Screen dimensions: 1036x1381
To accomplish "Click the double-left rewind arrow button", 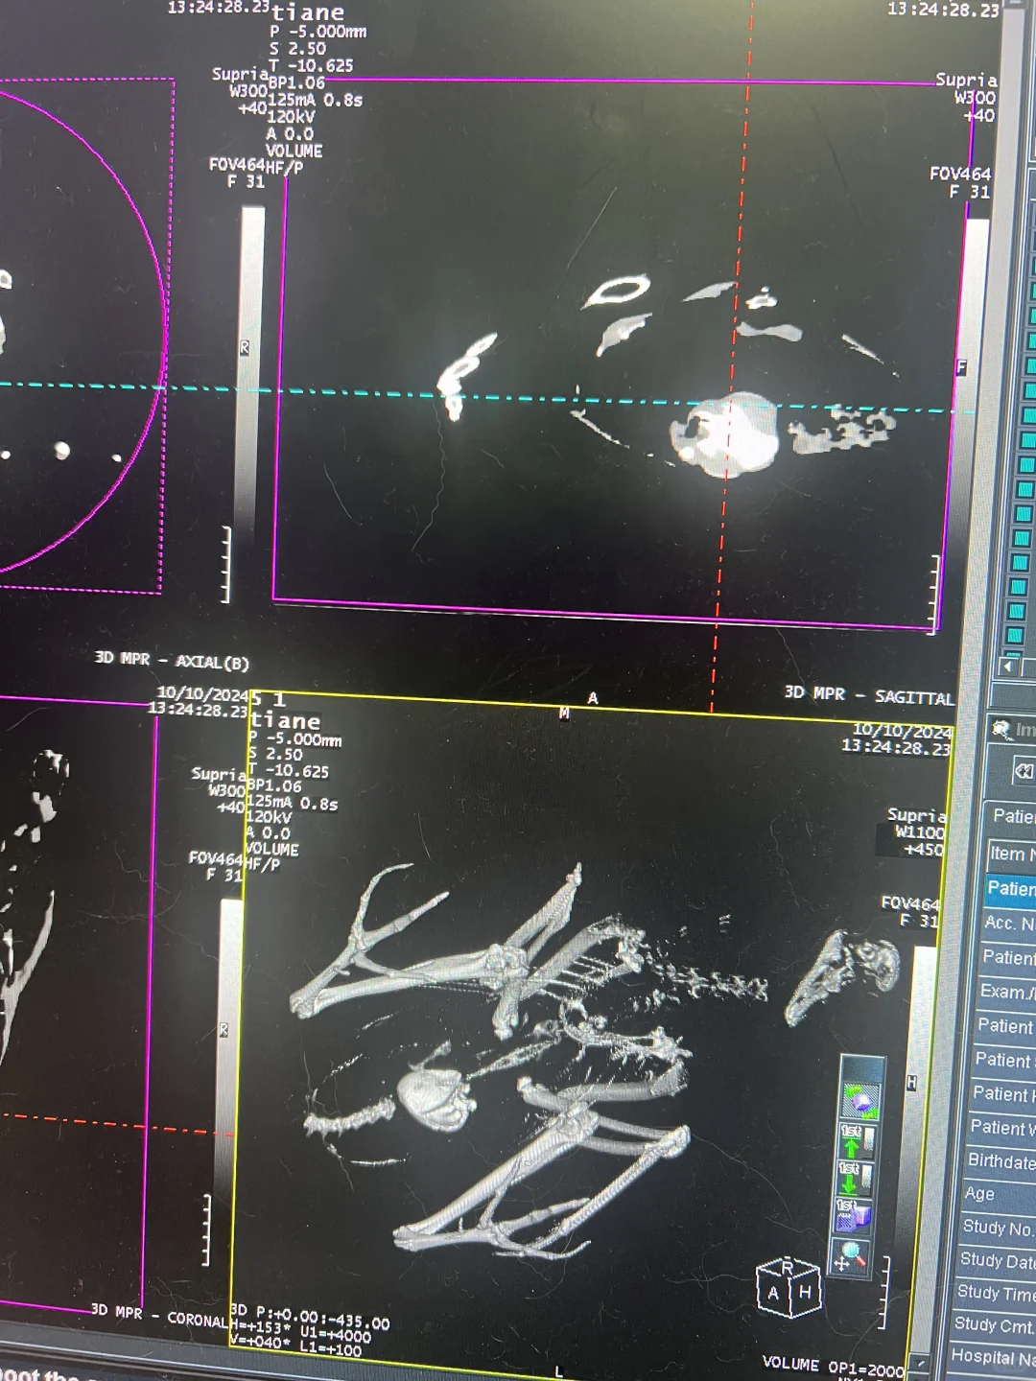I will click(1024, 771).
